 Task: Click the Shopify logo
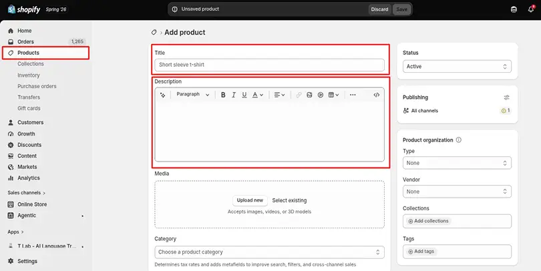click(24, 9)
